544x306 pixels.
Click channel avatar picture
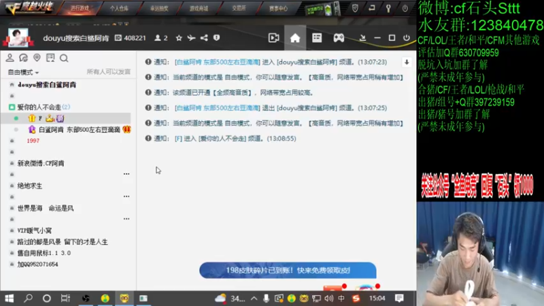click(18, 37)
